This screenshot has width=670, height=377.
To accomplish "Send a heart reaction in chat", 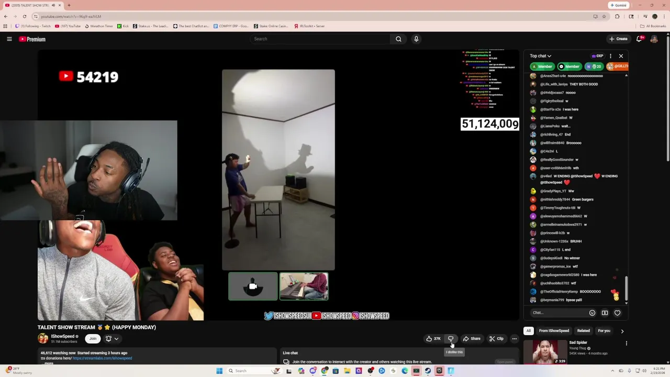I will (x=617, y=313).
